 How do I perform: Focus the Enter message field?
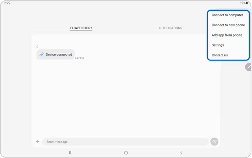tap(126, 141)
